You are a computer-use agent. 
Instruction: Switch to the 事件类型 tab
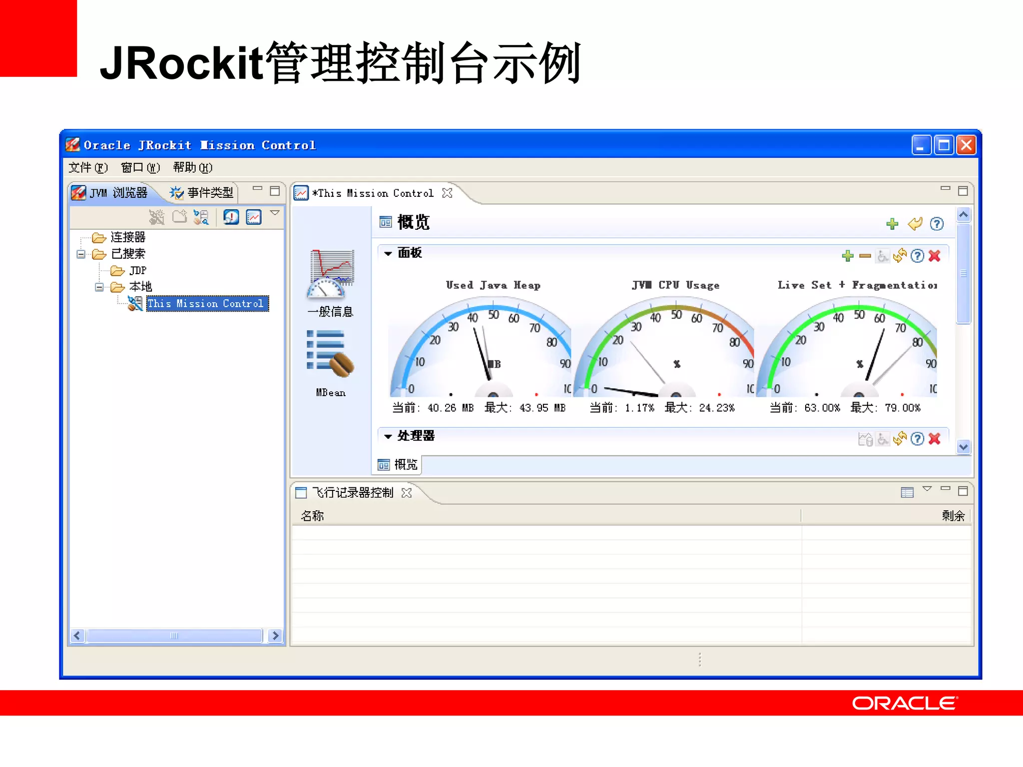click(201, 193)
